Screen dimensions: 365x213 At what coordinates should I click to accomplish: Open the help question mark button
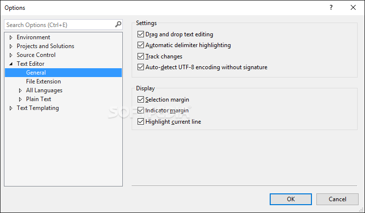[x=331, y=8]
